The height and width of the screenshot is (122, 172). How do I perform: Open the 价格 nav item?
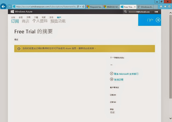point(21,17)
